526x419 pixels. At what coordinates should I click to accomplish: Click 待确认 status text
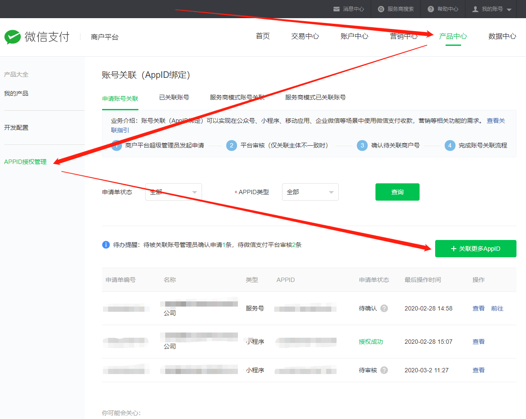point(368,308)
